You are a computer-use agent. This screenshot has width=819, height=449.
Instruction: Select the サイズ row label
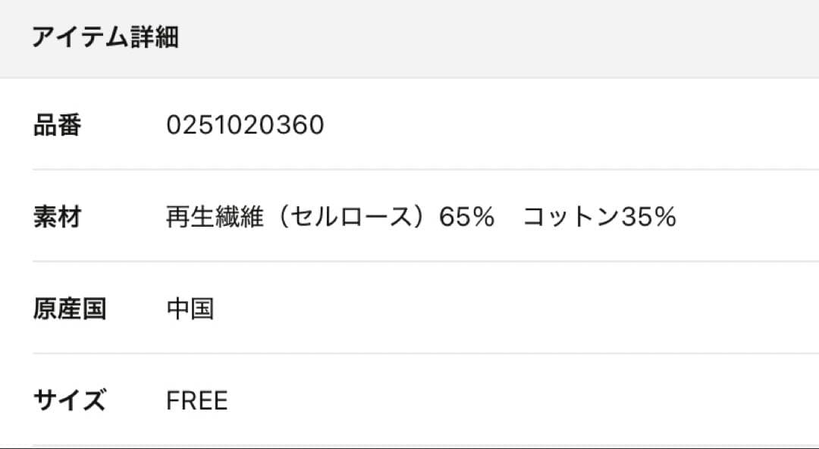tap(69, 400)
